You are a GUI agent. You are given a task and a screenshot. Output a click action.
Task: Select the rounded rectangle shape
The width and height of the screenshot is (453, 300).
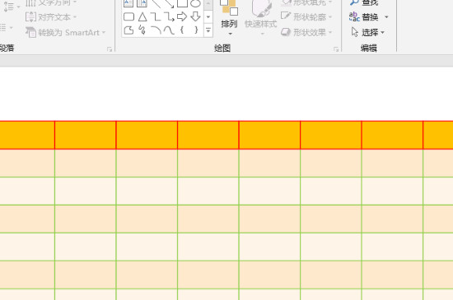pyautogui.click(x=128, y=16)
